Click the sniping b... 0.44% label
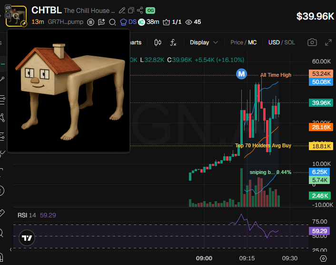 tap(270, 172)
